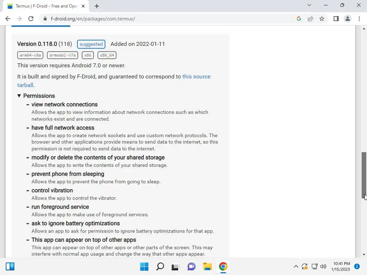The image size is (367, 275).
Task: Share this page via share icon
Action: pos(310,19)
